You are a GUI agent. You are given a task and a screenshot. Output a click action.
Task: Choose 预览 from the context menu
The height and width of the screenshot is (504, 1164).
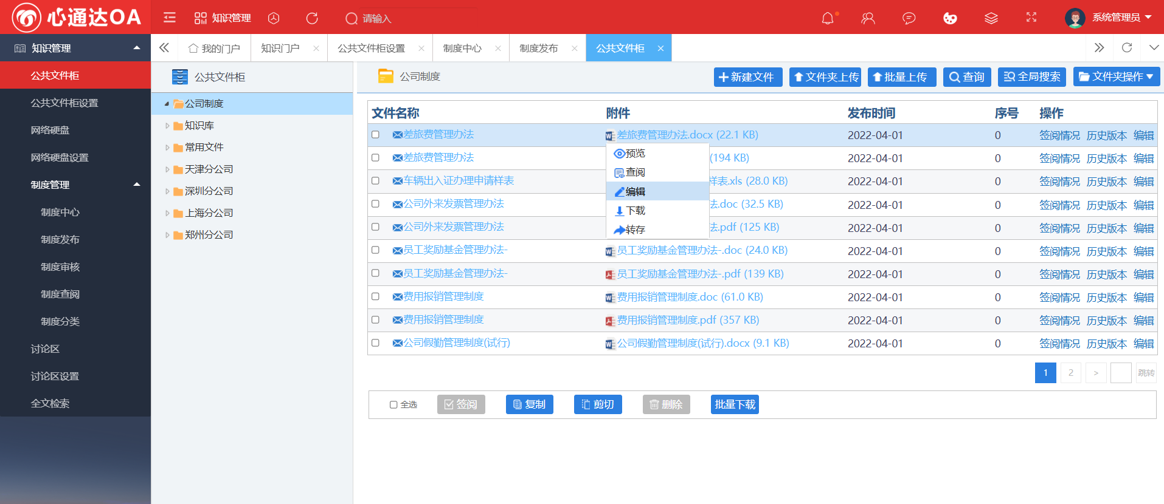pyautogui.click(x=657, y=154)
